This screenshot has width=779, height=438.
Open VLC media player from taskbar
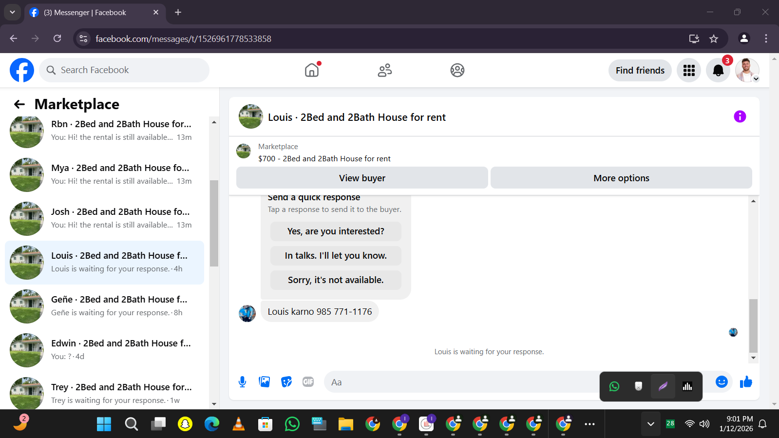click(x=239, y=424)
